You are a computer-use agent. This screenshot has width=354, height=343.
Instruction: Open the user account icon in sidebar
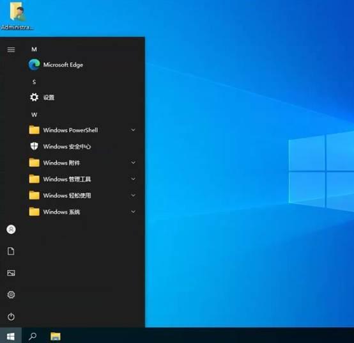coord(11,229)
